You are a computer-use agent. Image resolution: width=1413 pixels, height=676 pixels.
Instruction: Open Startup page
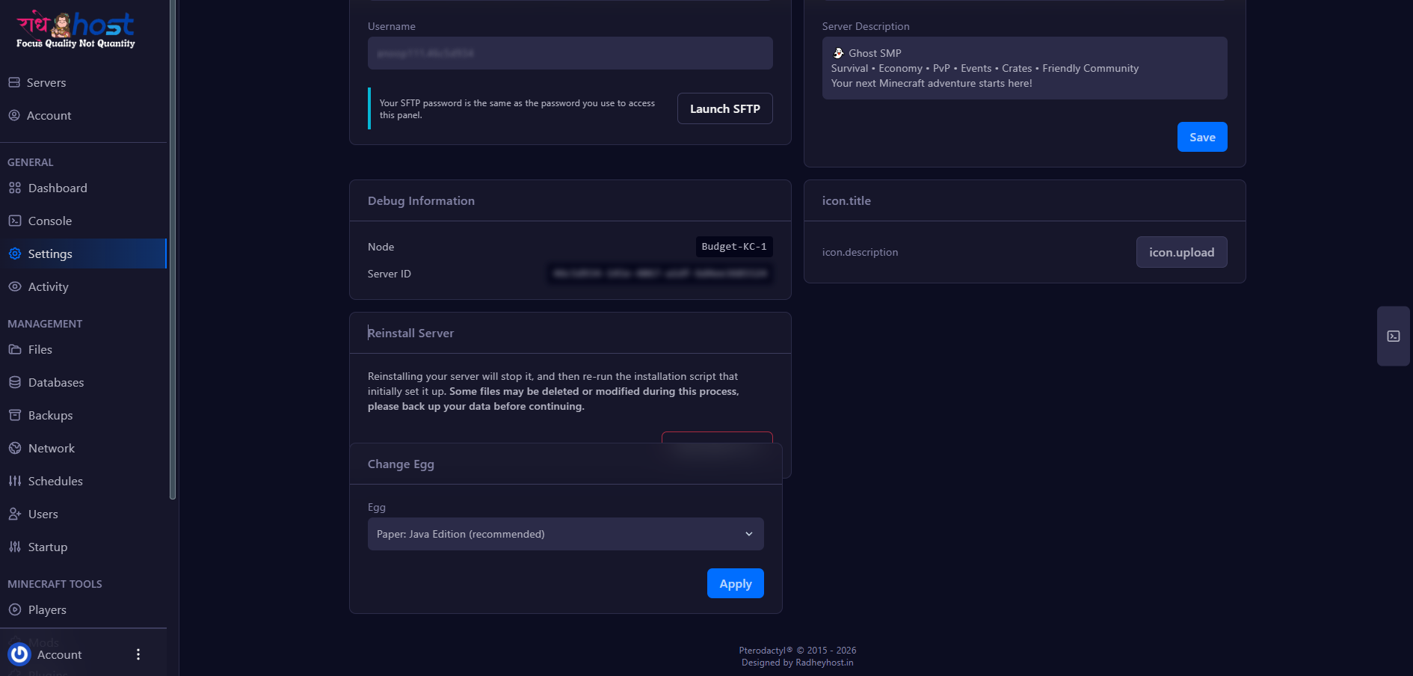pos(48,547)
